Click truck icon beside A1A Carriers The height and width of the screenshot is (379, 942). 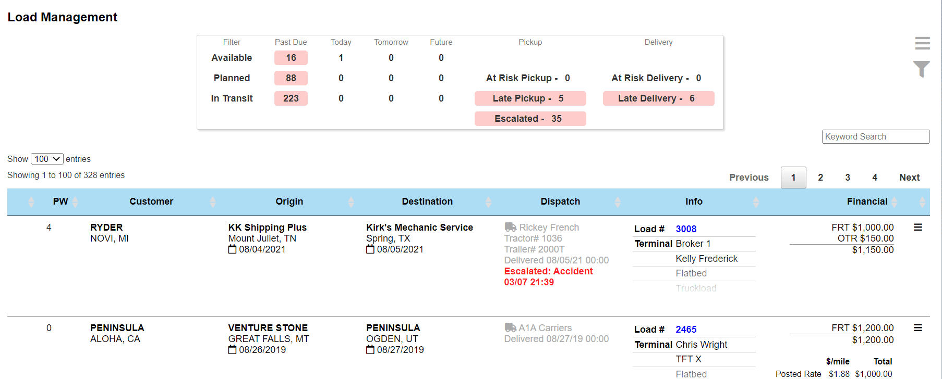510,327
